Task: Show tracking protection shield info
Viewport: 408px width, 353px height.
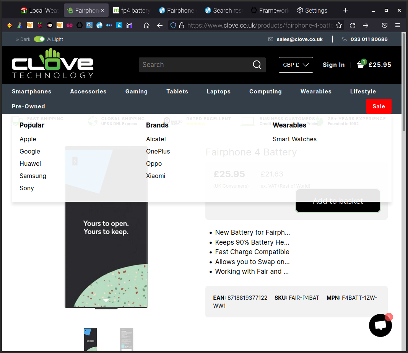Action: (173, 25)
